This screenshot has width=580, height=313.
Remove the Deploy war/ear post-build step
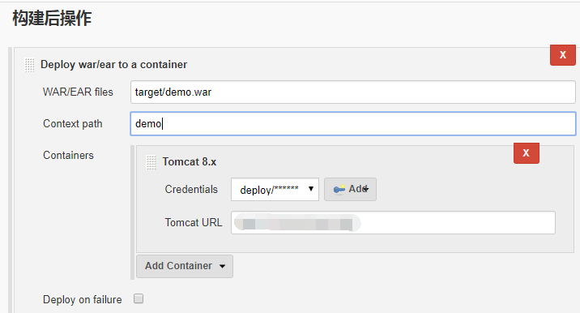coord(563,55)
